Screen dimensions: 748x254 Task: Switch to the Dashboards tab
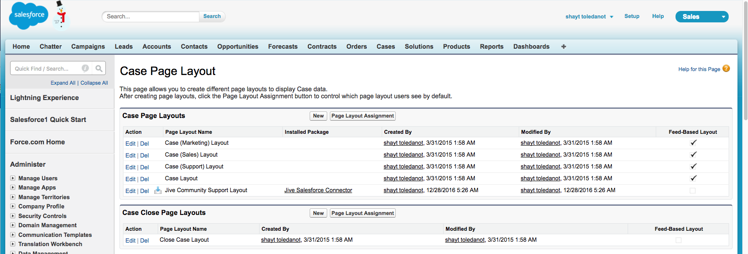pyautogui.click(x=531, y=47)
